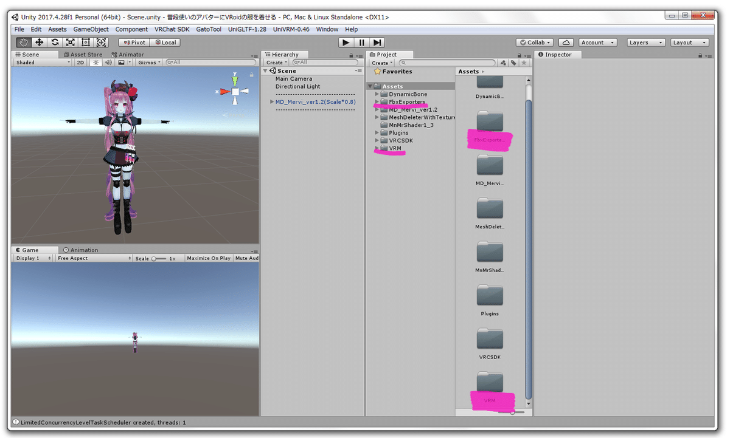Click the Scene view search field
The width and height of the screenshot is (730, 438).
point(210,62)
